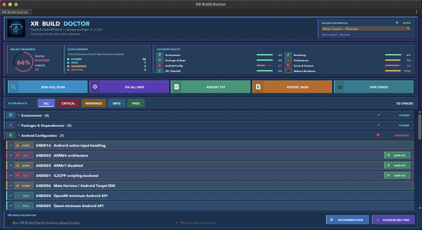Expand AND002 ARM64 architecture details arrow
The height and width of the screenshot is (230, 422).
coord(11,155)
